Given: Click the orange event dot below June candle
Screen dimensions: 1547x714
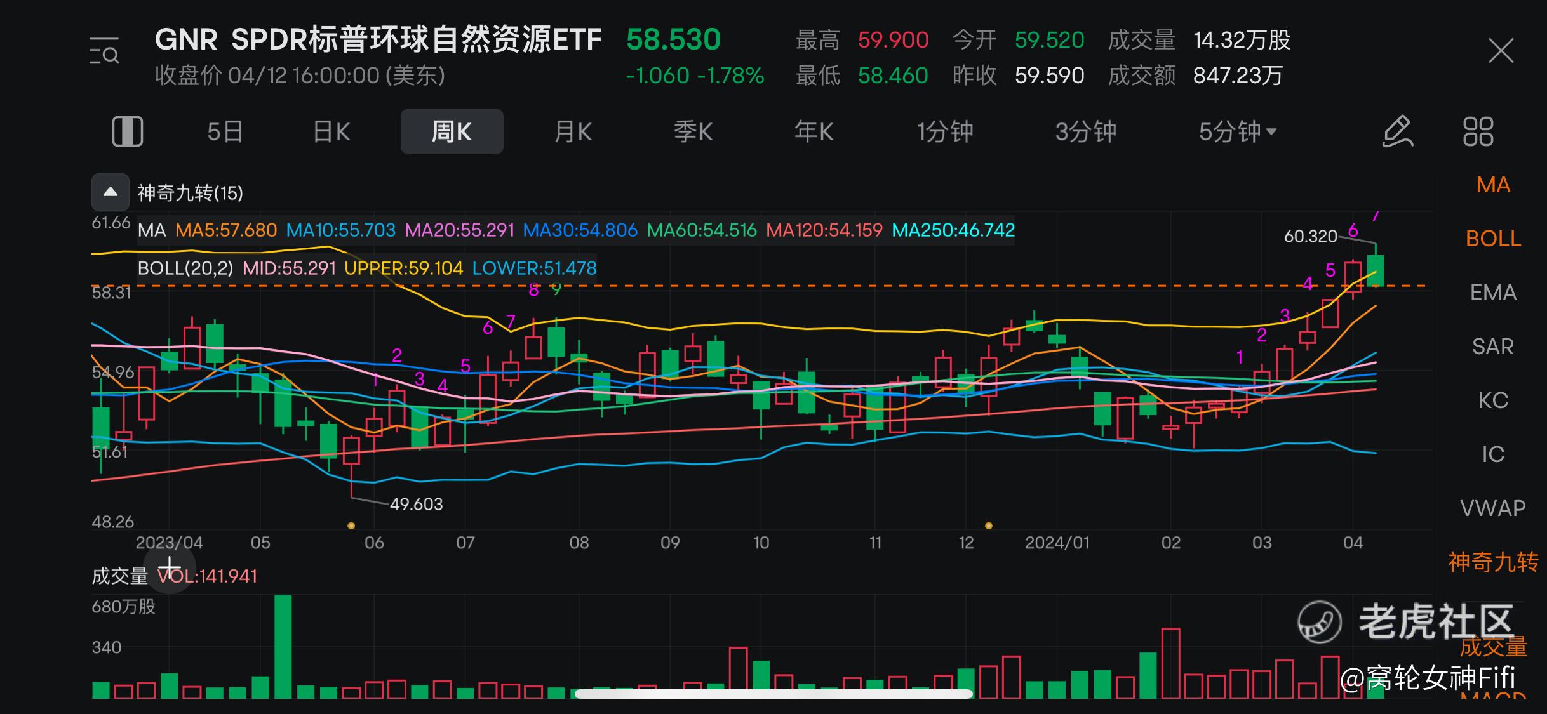Looking at the screenshot, I should (x=351, y=526).
